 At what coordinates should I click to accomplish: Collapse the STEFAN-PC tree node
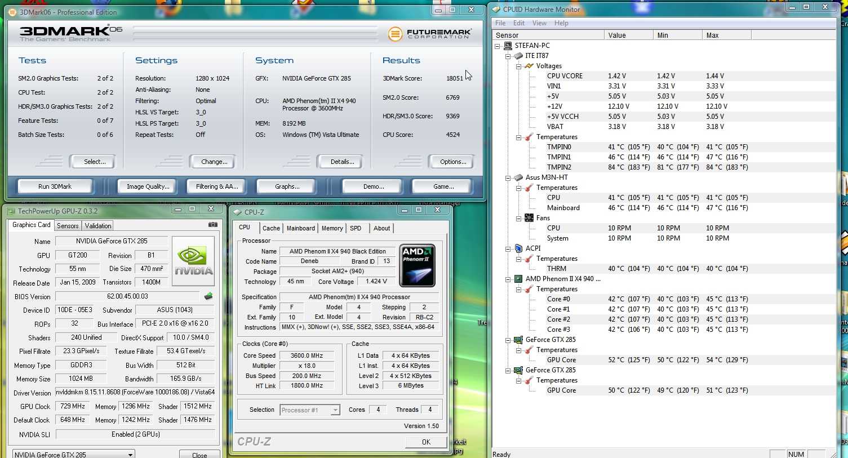498,46
